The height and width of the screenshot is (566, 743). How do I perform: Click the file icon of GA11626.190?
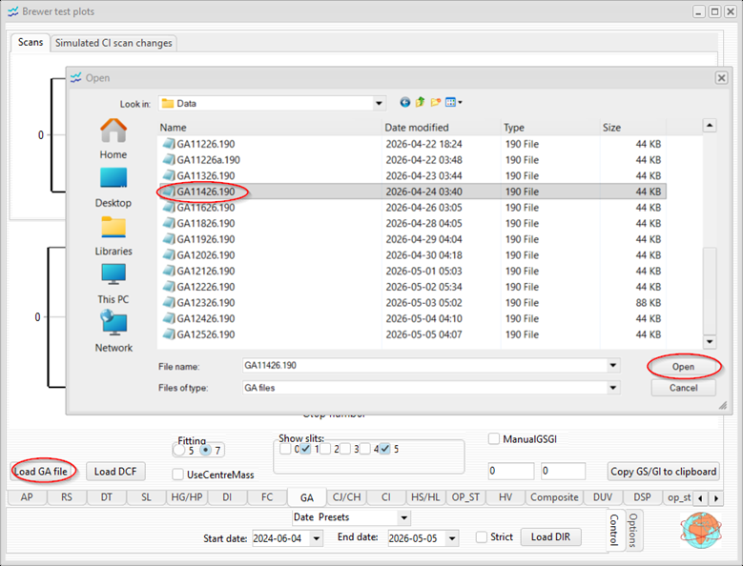click(x=169, y=207)
